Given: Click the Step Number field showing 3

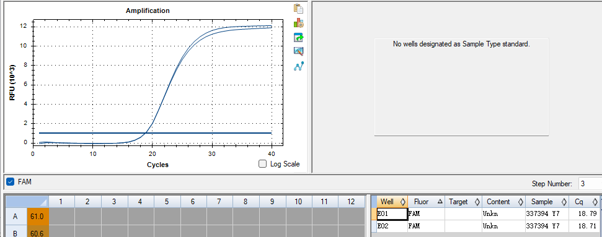Looking at the screenshot, I should coord(590,184).
